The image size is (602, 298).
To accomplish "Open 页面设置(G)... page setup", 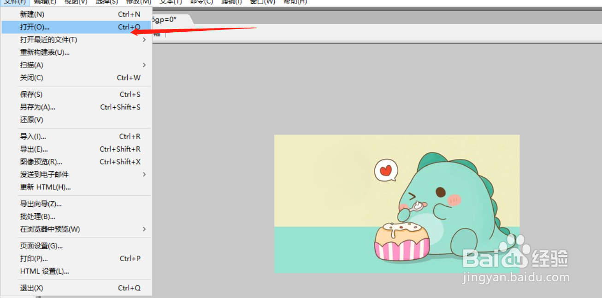I will tap(77, 246).
